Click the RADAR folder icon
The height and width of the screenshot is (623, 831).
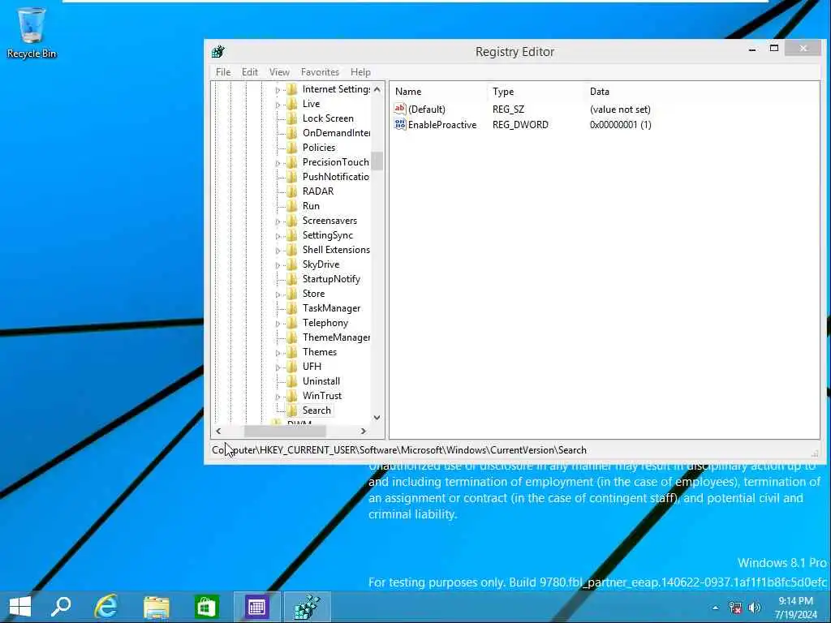pos(292,191)
